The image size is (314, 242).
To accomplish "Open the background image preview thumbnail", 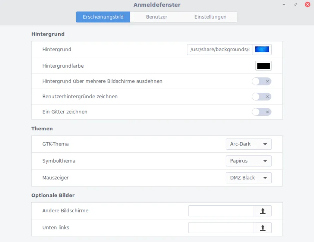I will pyautogui.click(x=262, y=50).
